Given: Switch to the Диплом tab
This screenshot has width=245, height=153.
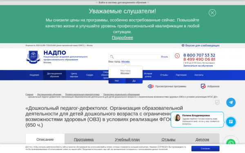Looking at the screenshot, I should (202, 140).
